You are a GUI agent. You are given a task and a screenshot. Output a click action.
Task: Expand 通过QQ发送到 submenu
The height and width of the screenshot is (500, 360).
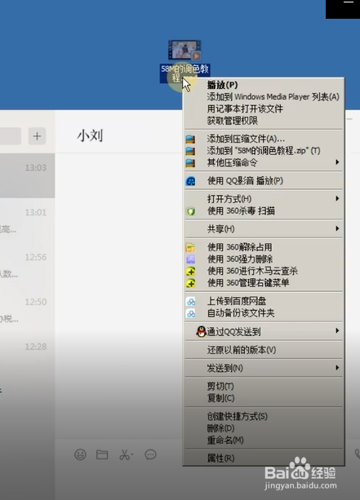pos(264,332)
